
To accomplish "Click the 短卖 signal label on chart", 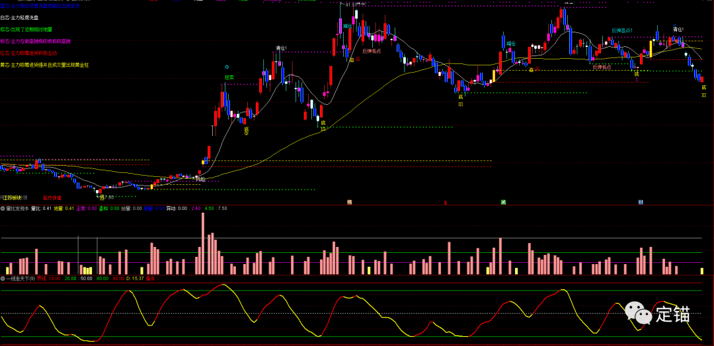I will [x=229, y=77].
